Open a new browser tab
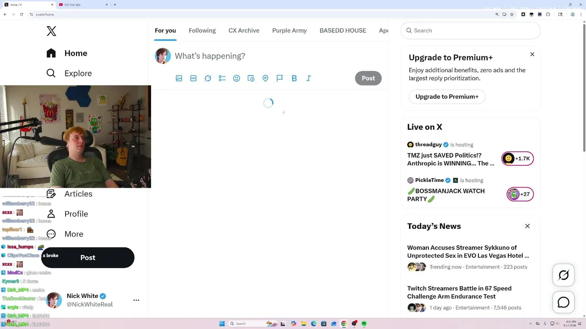586x329 pixels. click(x=114, y=5)
